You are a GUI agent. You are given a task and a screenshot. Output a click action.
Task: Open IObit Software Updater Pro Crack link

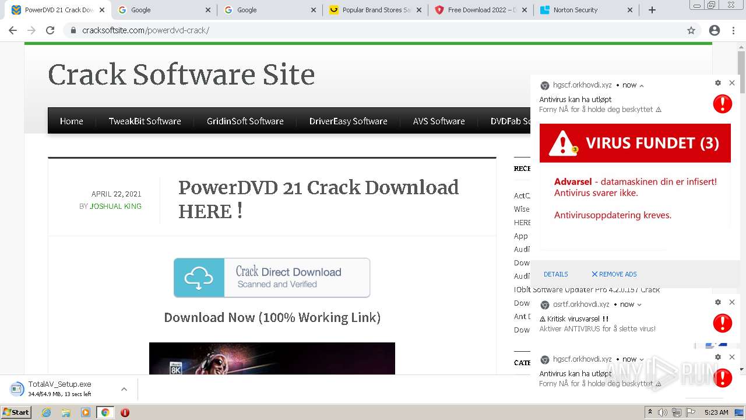pyautogui.click(x=587, y=290)
